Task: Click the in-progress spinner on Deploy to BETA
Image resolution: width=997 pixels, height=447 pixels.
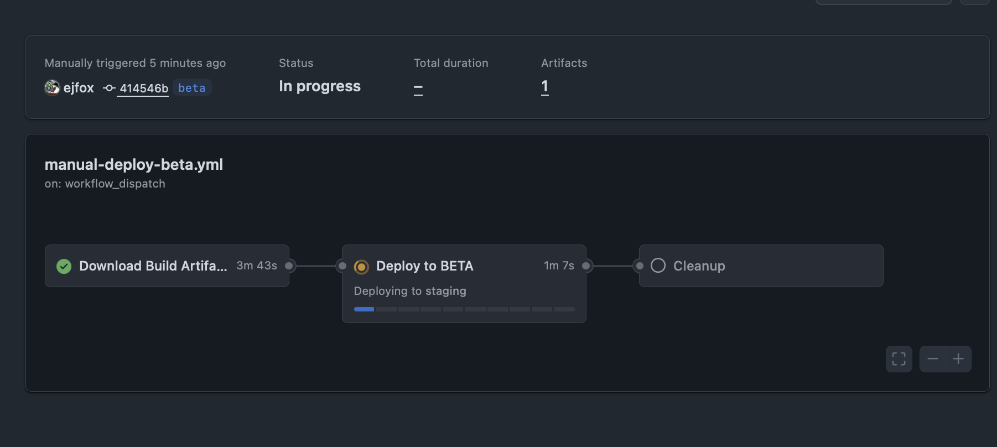Action: click(361, 267)
